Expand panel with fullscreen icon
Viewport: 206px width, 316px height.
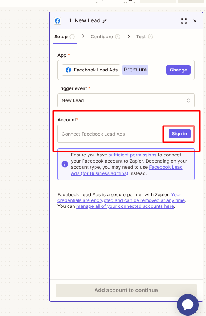(x=184, y=21)
